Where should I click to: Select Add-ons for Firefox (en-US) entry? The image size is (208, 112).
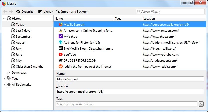tap(130, 43)
